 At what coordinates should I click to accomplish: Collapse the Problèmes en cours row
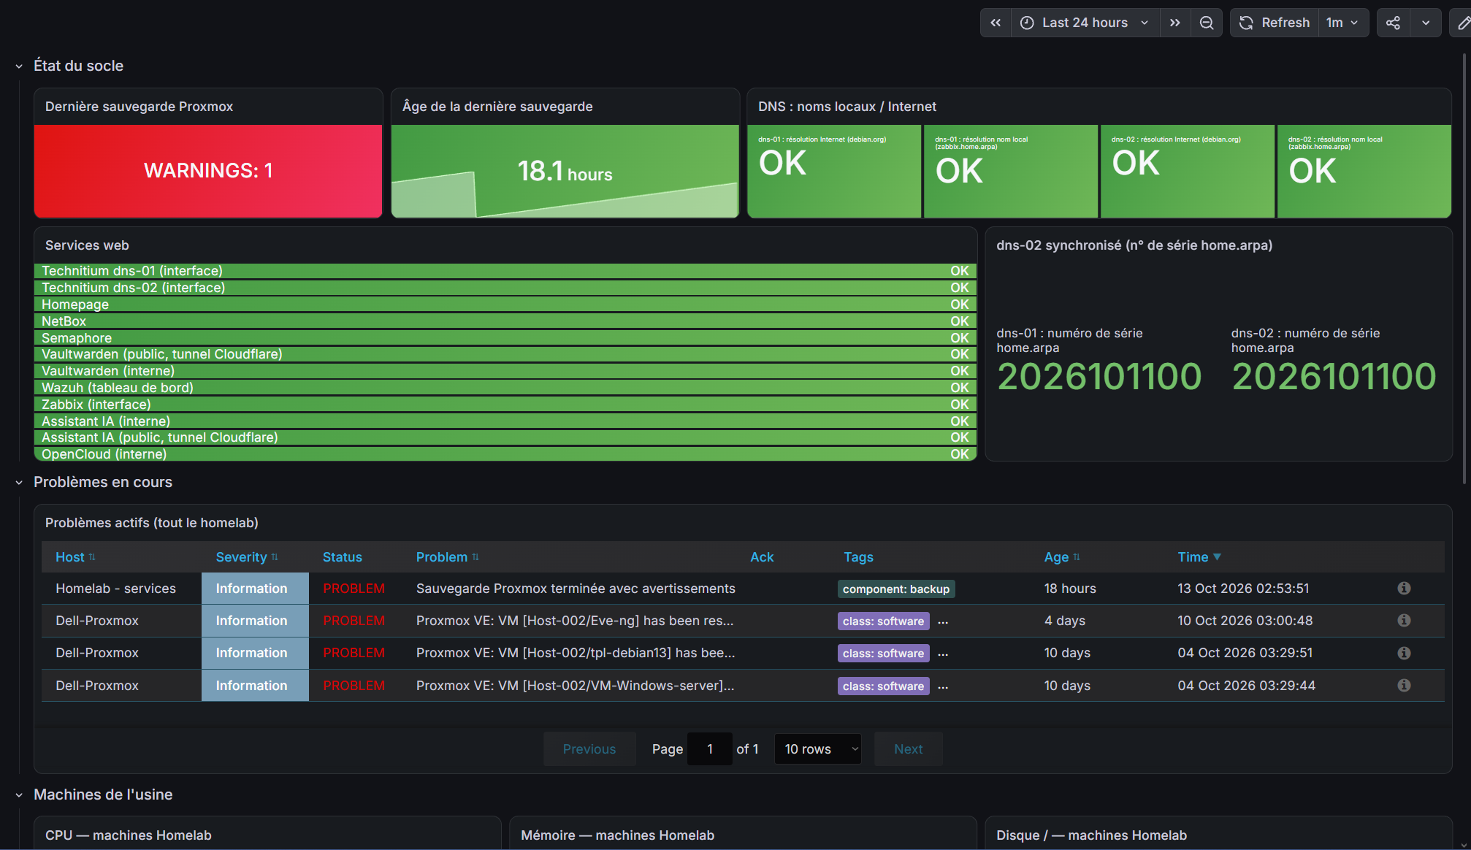click(19, 483)
